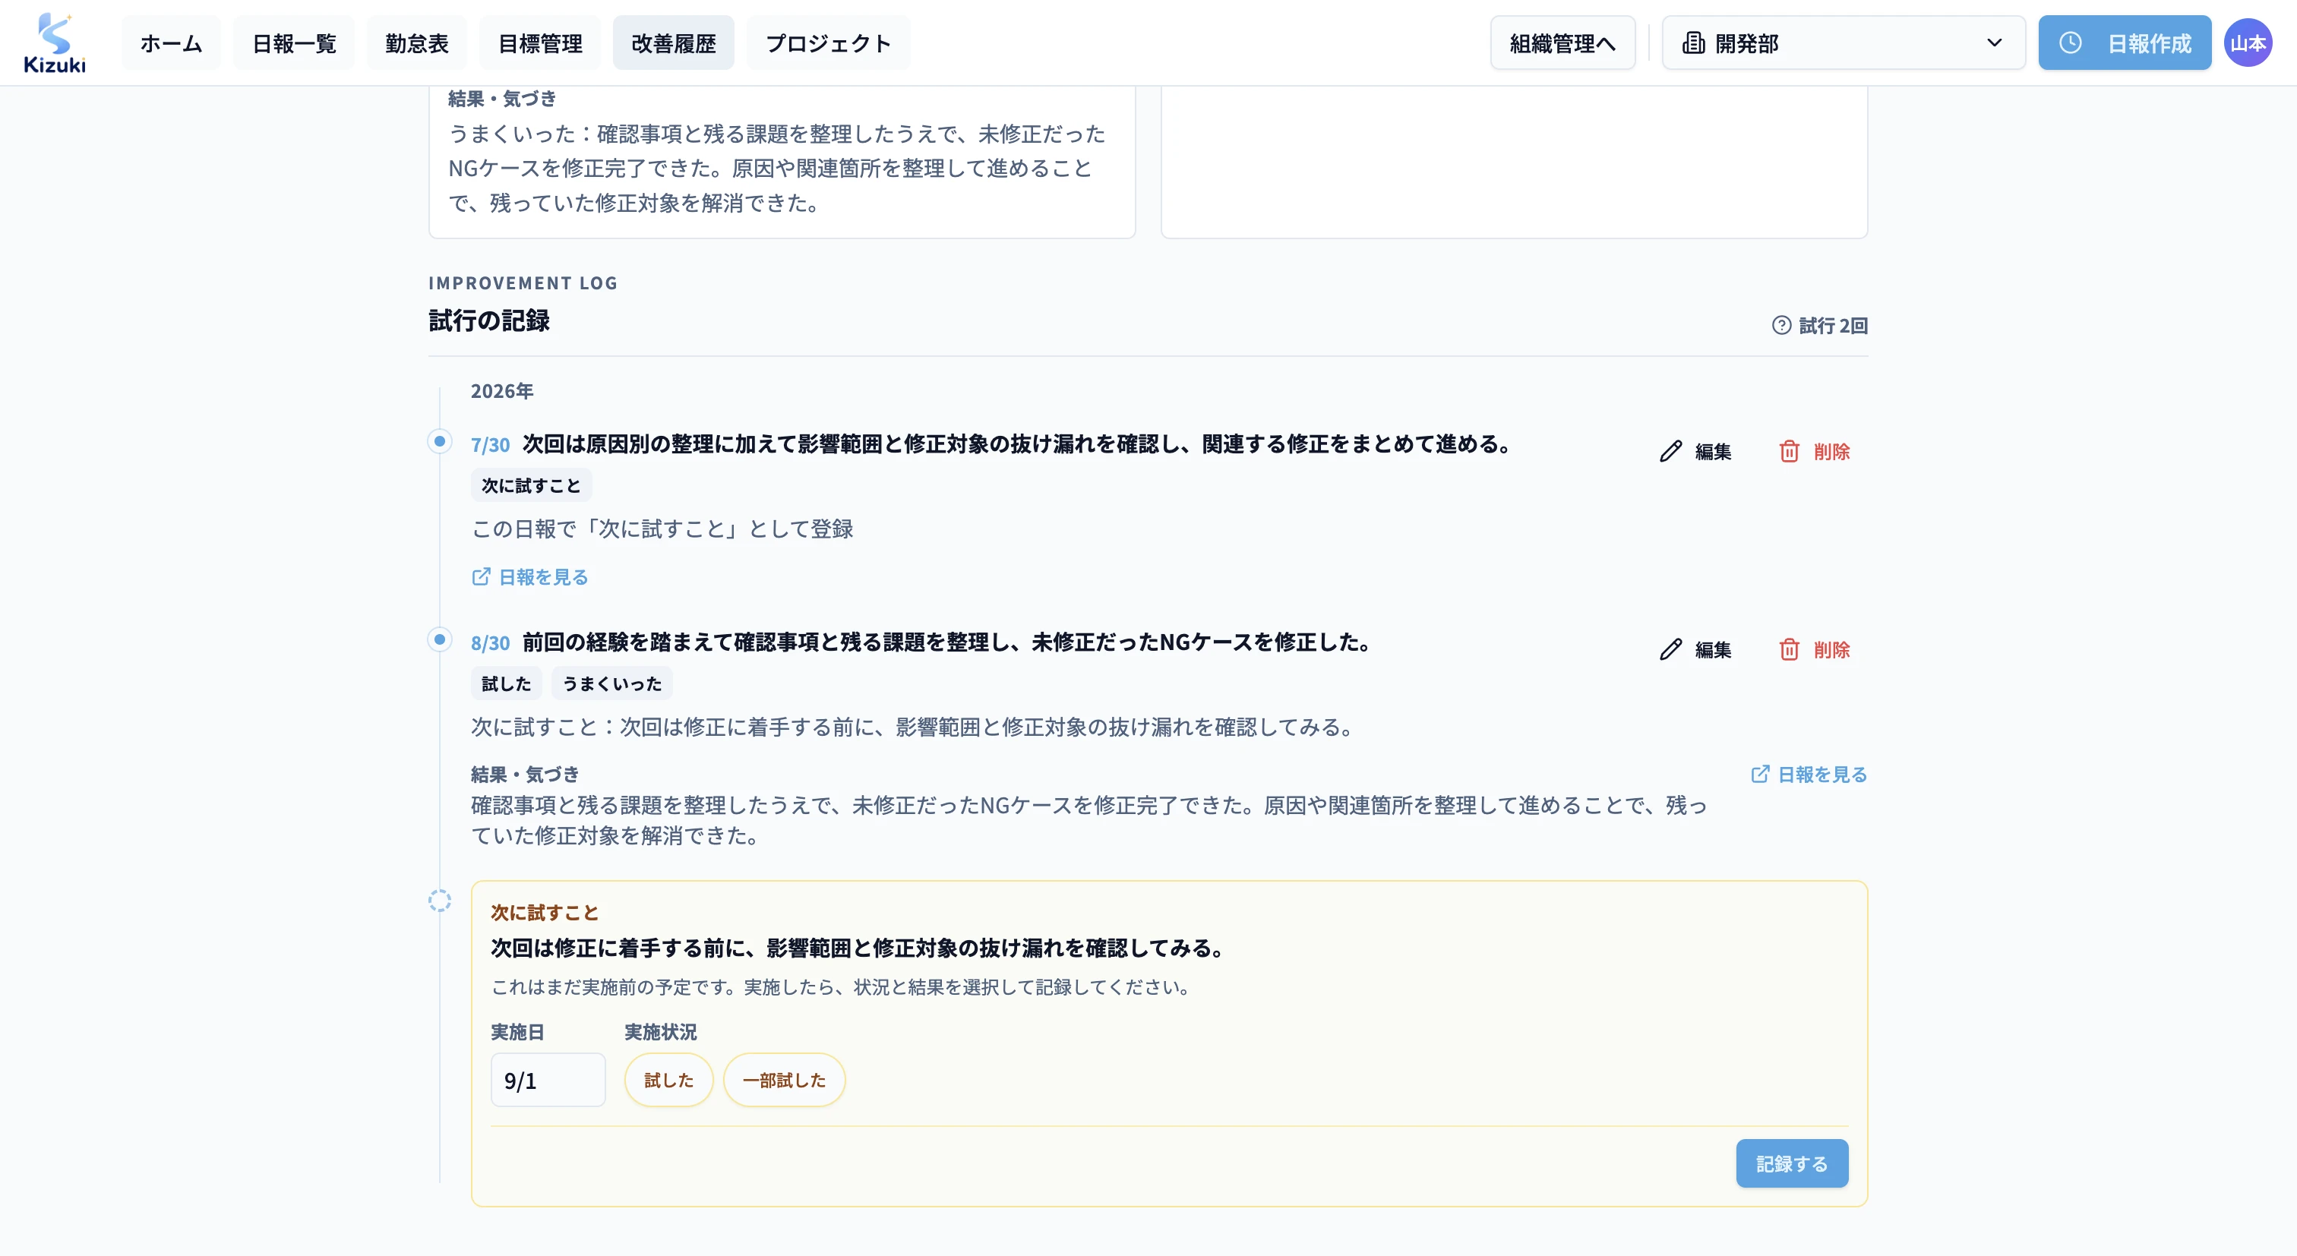Select the 一部試した status option

tap(784, 1080)
